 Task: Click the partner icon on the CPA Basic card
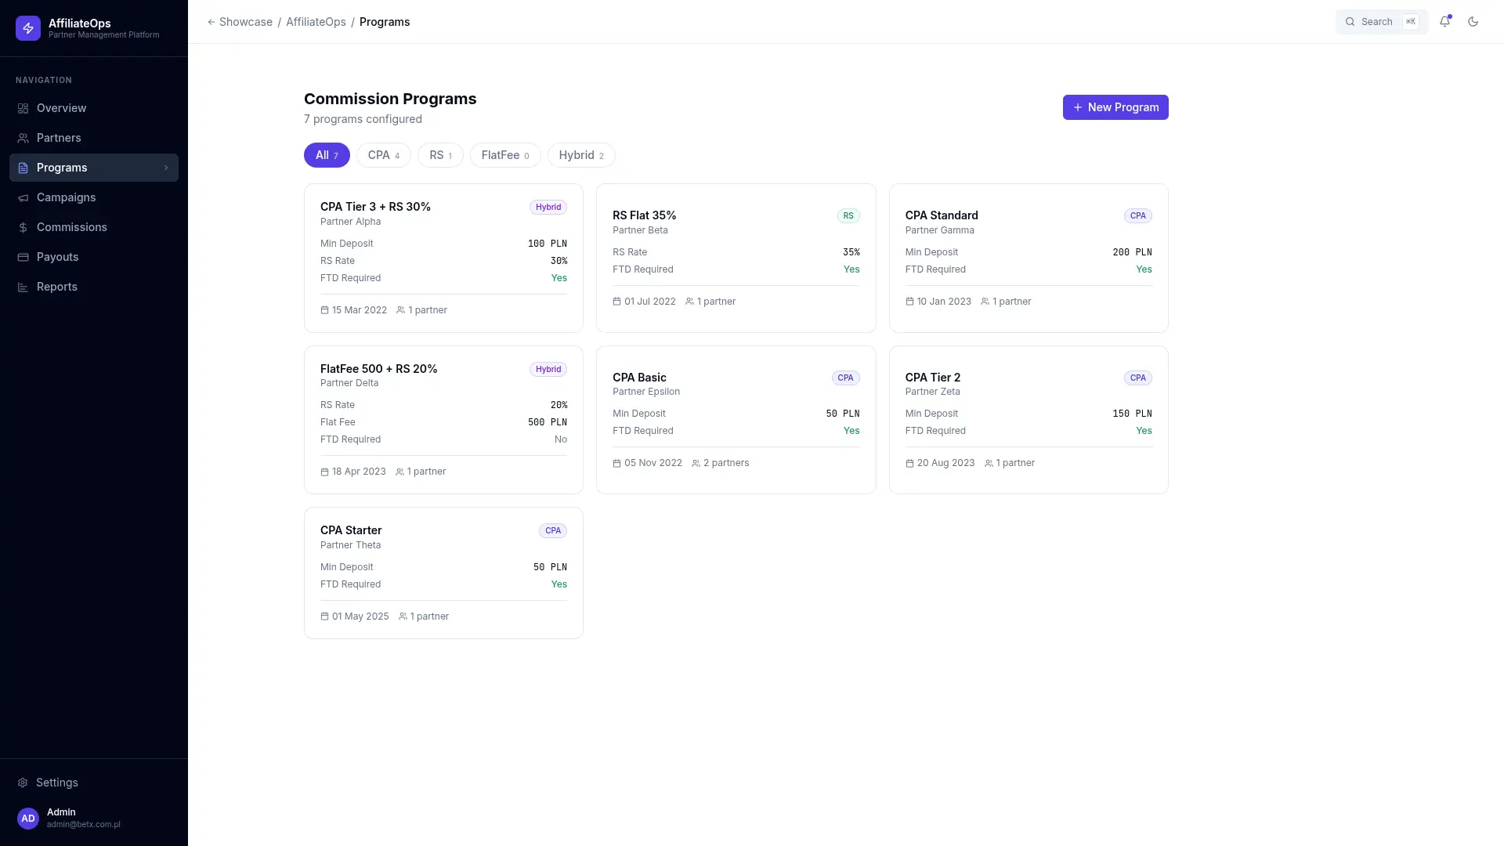696,463
